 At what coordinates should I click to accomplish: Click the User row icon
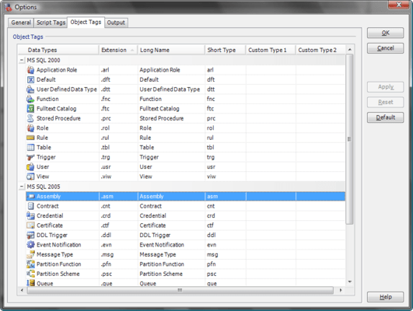click(x=30, y=166)
